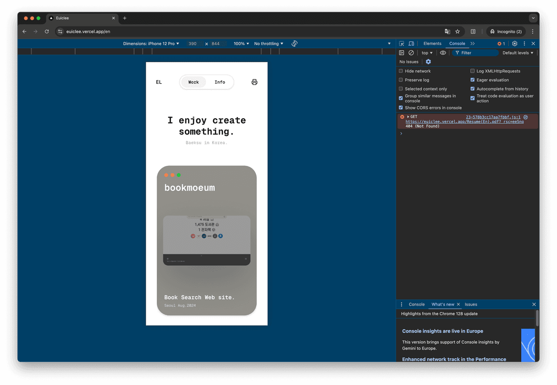Click the Incognito (2) profile button
Image resolution: width=557 pixels, height=385 pixels.
point(506,32)
